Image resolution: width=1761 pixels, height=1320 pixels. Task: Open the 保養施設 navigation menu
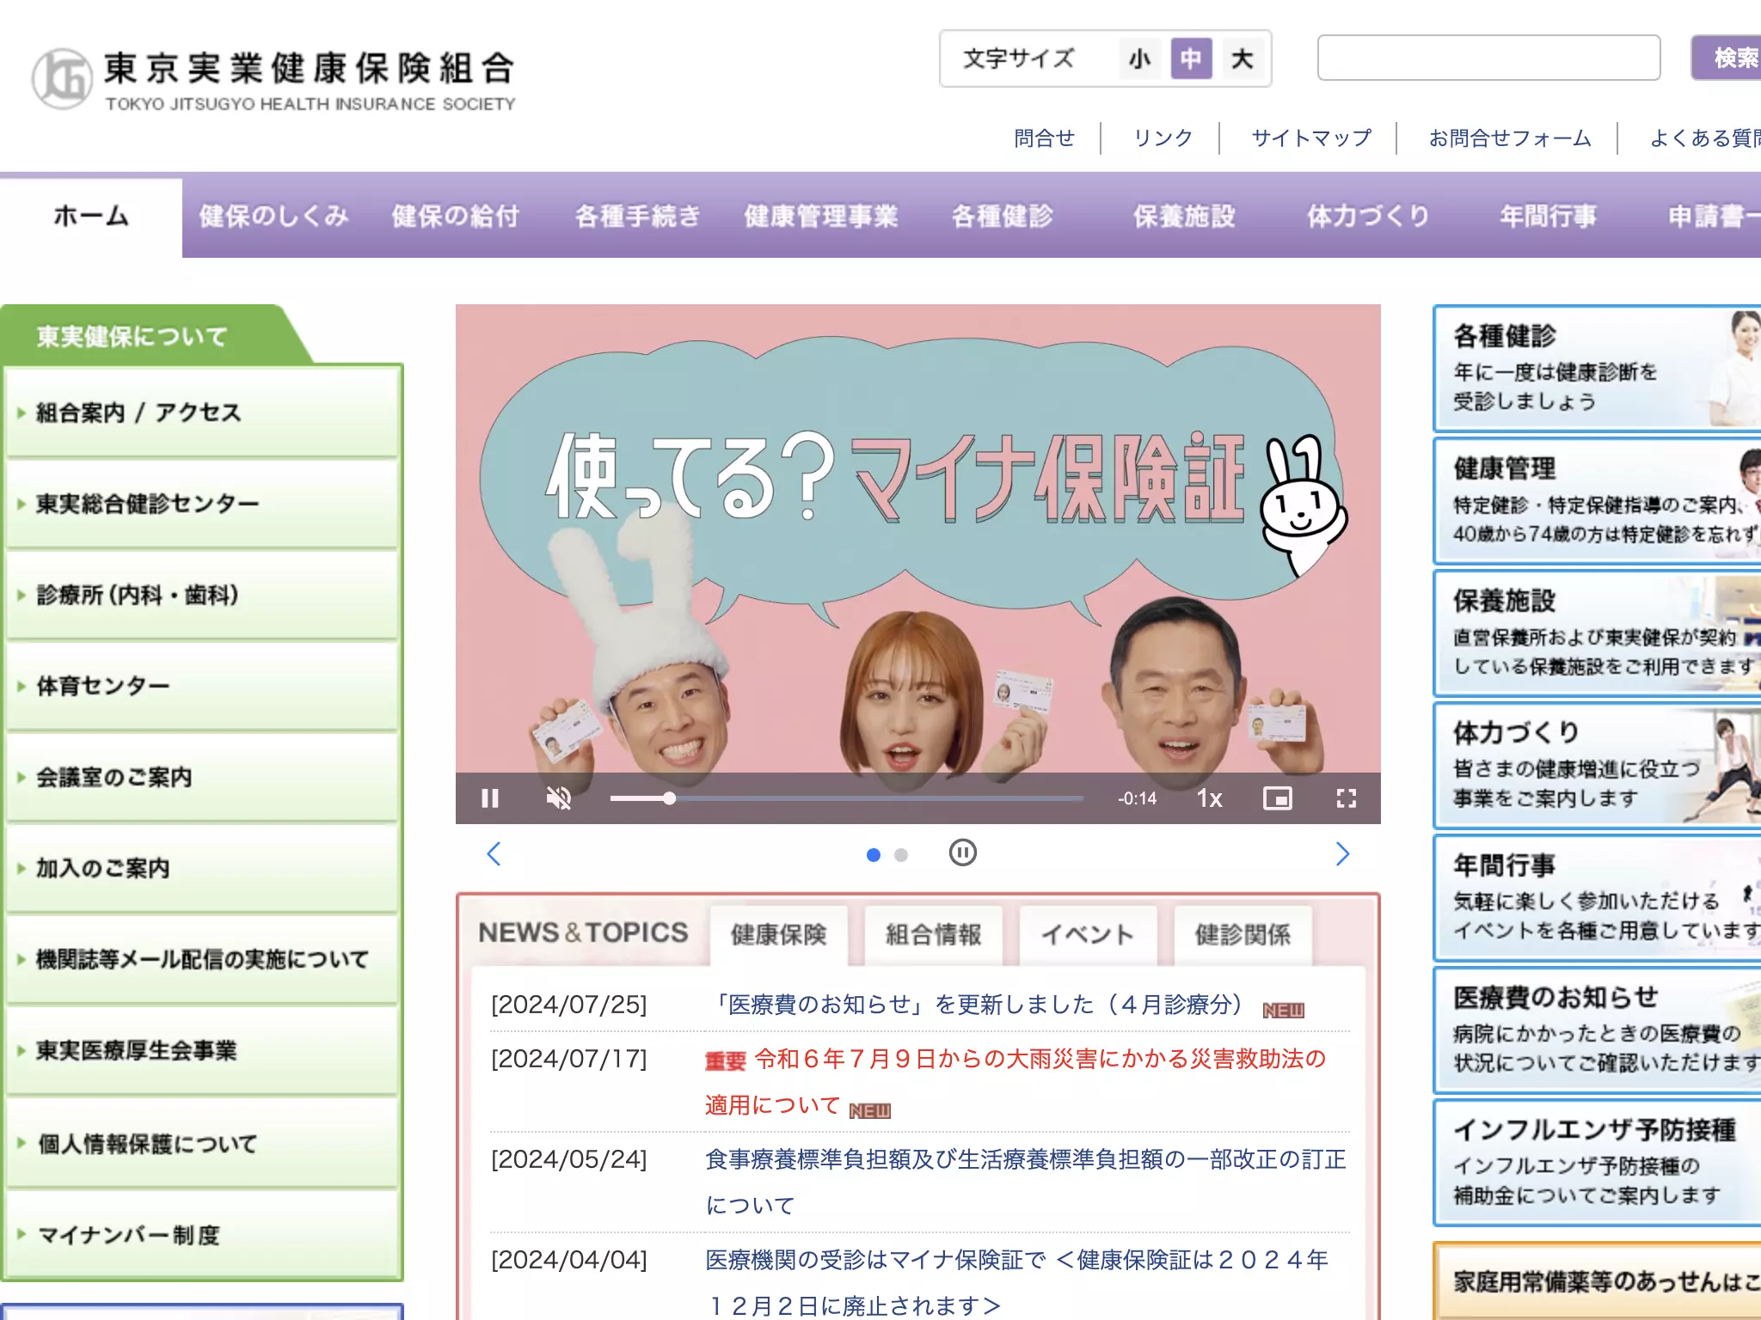[1184, 217]
